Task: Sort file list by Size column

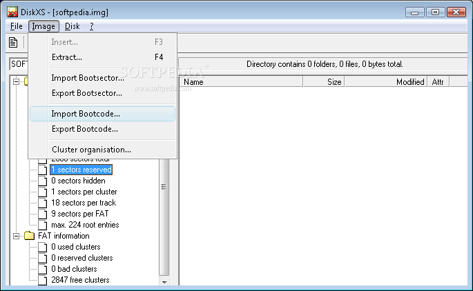Action: coord(324,81)
